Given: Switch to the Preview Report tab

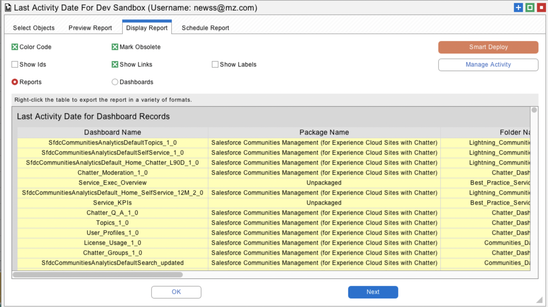Looking at the screenshot, I should coord(90,28).
